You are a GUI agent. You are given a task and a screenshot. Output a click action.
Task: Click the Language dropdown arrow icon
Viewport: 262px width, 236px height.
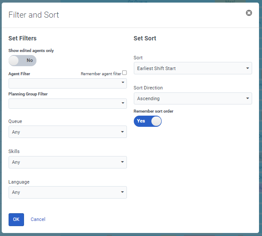123,192
